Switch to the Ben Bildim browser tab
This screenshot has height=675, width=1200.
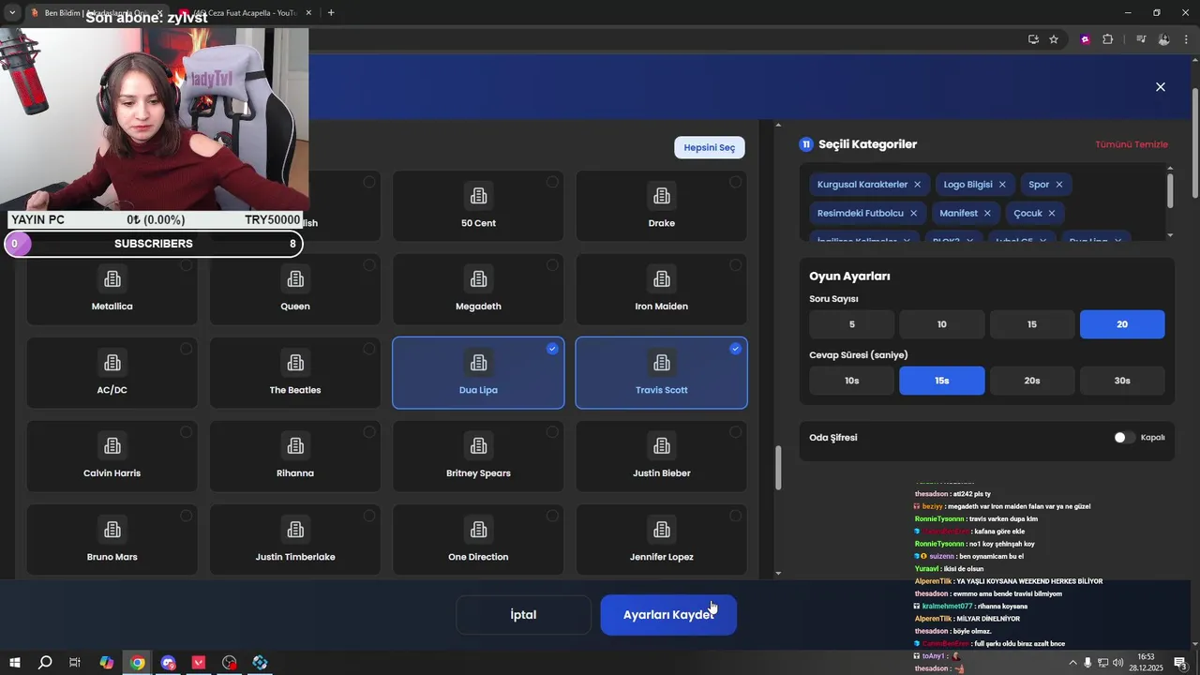(x=97, y=13)
